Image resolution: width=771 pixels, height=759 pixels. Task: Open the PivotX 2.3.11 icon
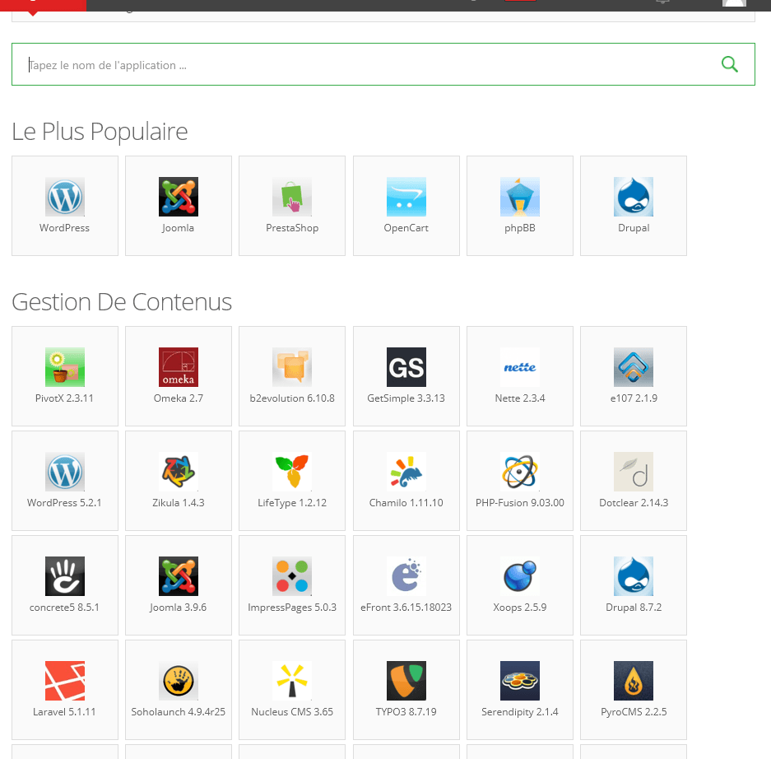[x=65, y=367]
